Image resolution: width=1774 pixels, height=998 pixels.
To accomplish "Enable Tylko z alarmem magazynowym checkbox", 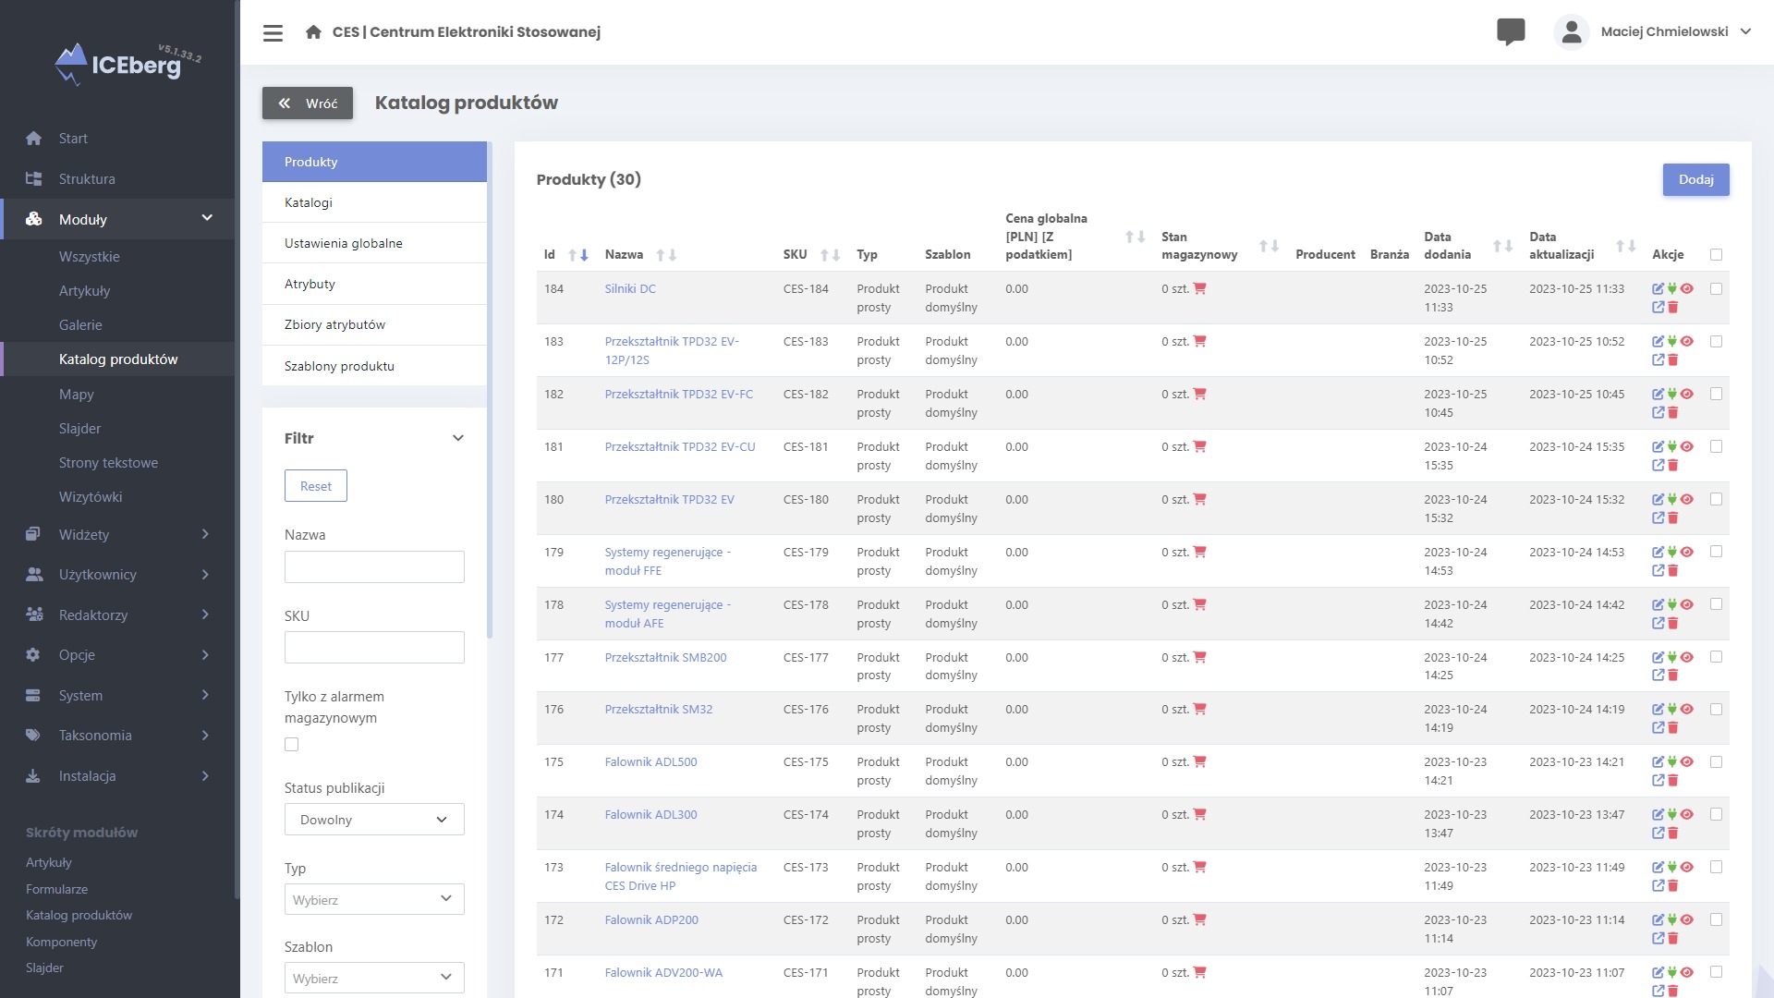I will tap(292, 745).
